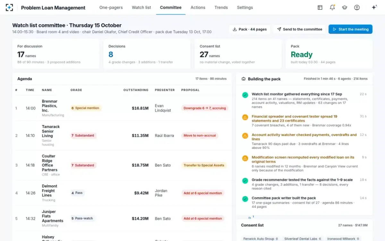This screenshot has width=385, height=241.
Task: Click warning icon for Account activity watcher
Action: click(245, 136)
